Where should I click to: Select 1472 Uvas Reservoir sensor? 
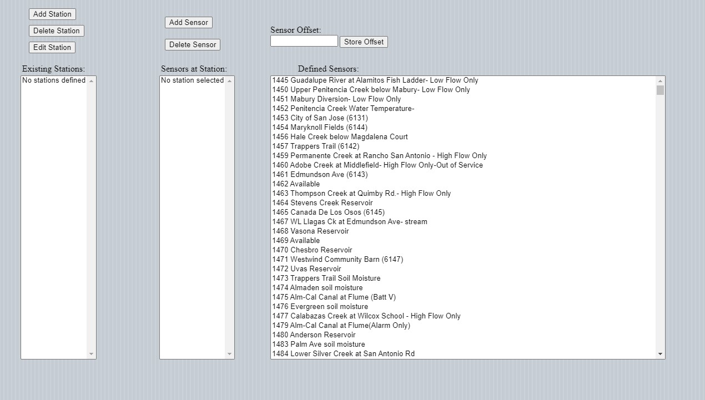coord(306,269)
